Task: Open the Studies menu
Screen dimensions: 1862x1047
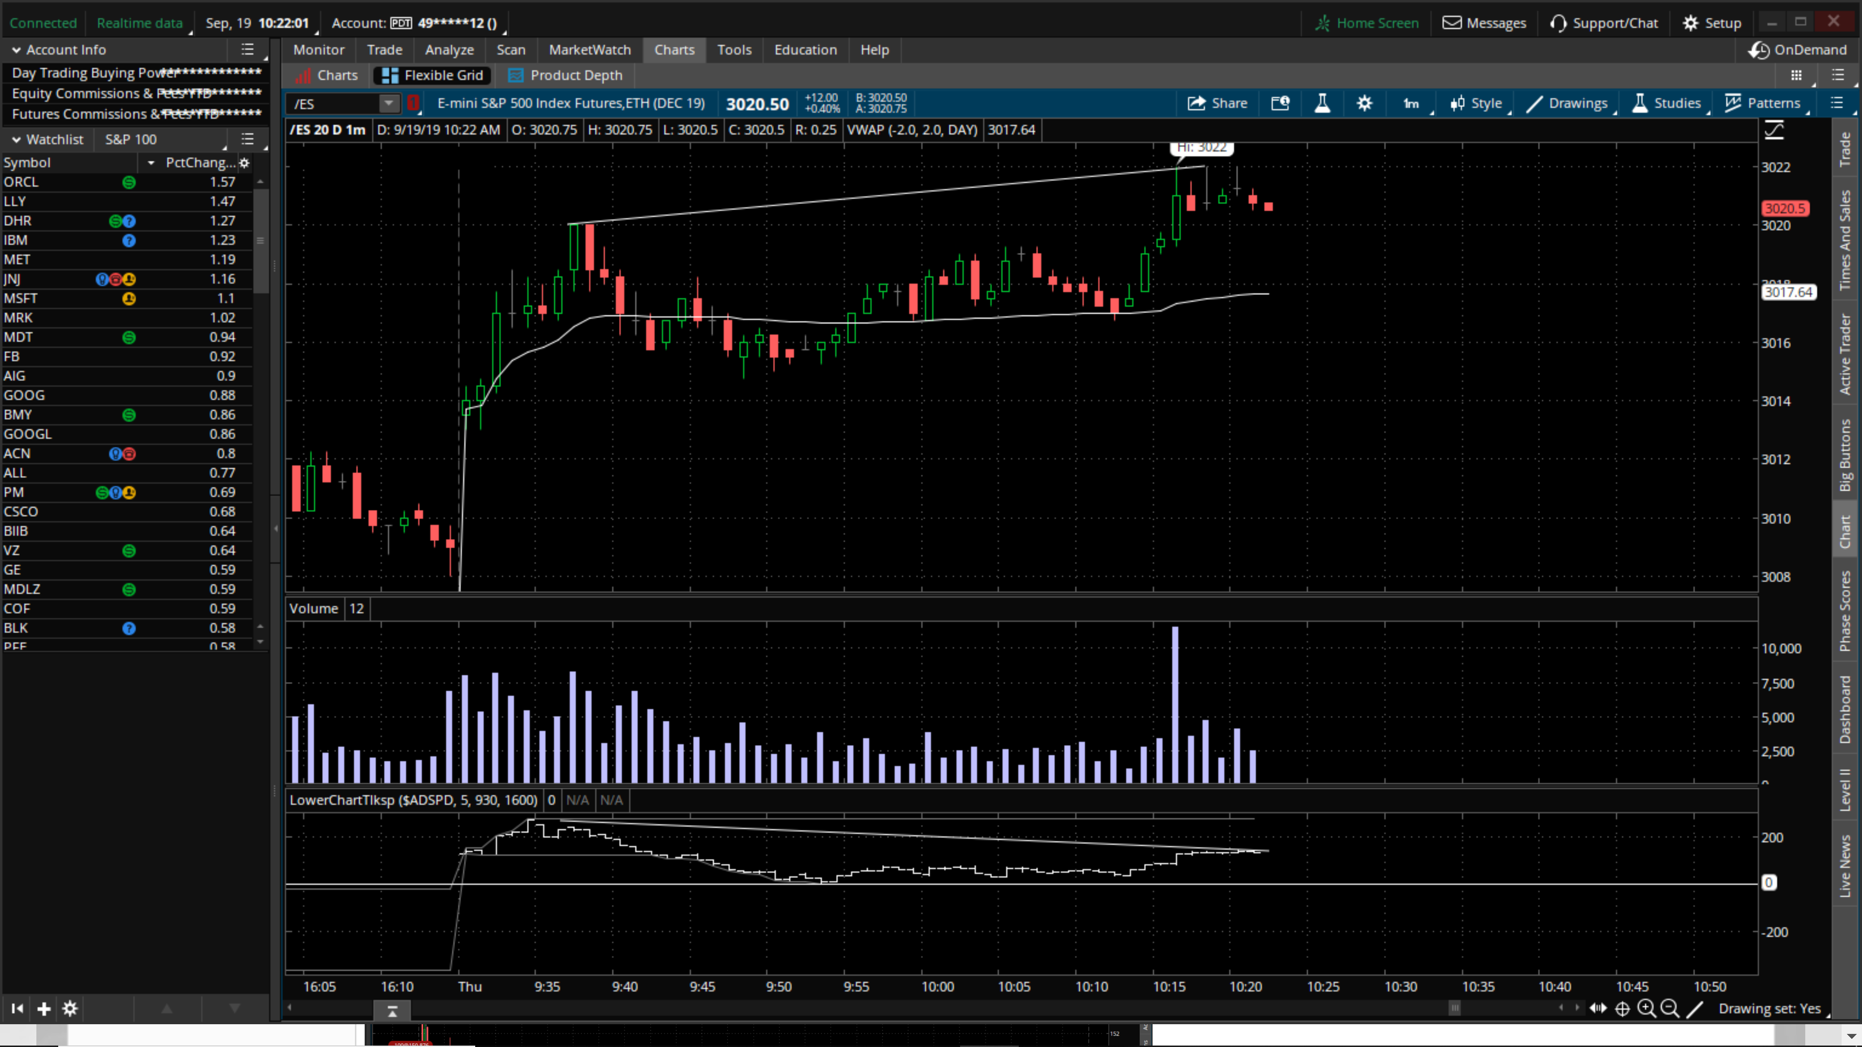Action: coord(1667,103)
